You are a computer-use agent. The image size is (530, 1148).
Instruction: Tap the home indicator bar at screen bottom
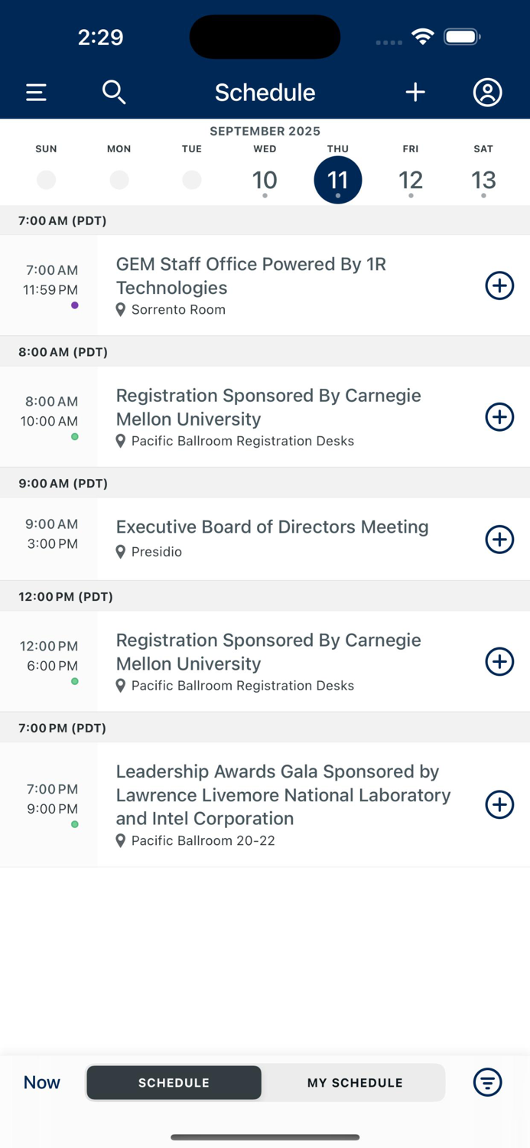click(265, 1137)
